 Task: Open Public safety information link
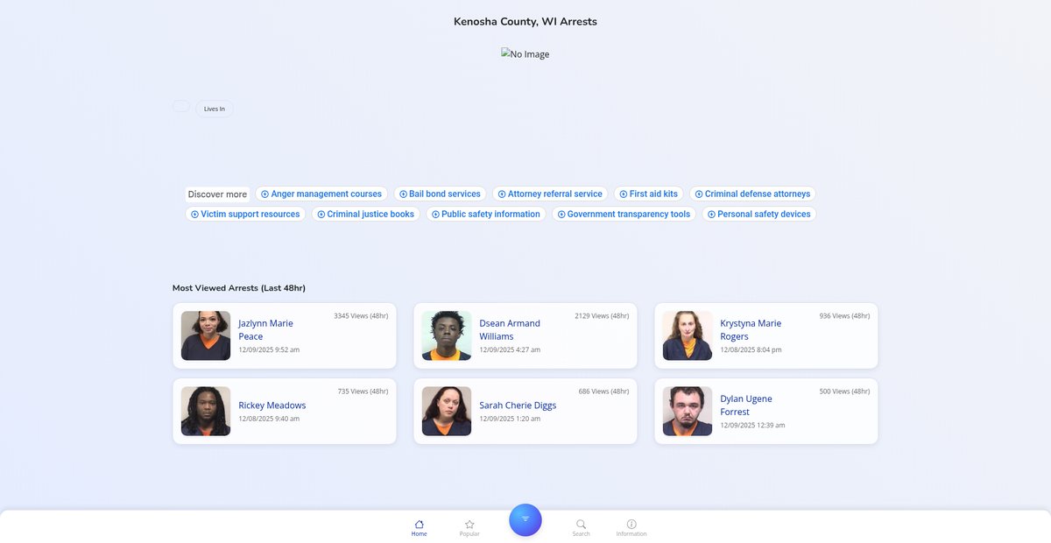(486, 214)
